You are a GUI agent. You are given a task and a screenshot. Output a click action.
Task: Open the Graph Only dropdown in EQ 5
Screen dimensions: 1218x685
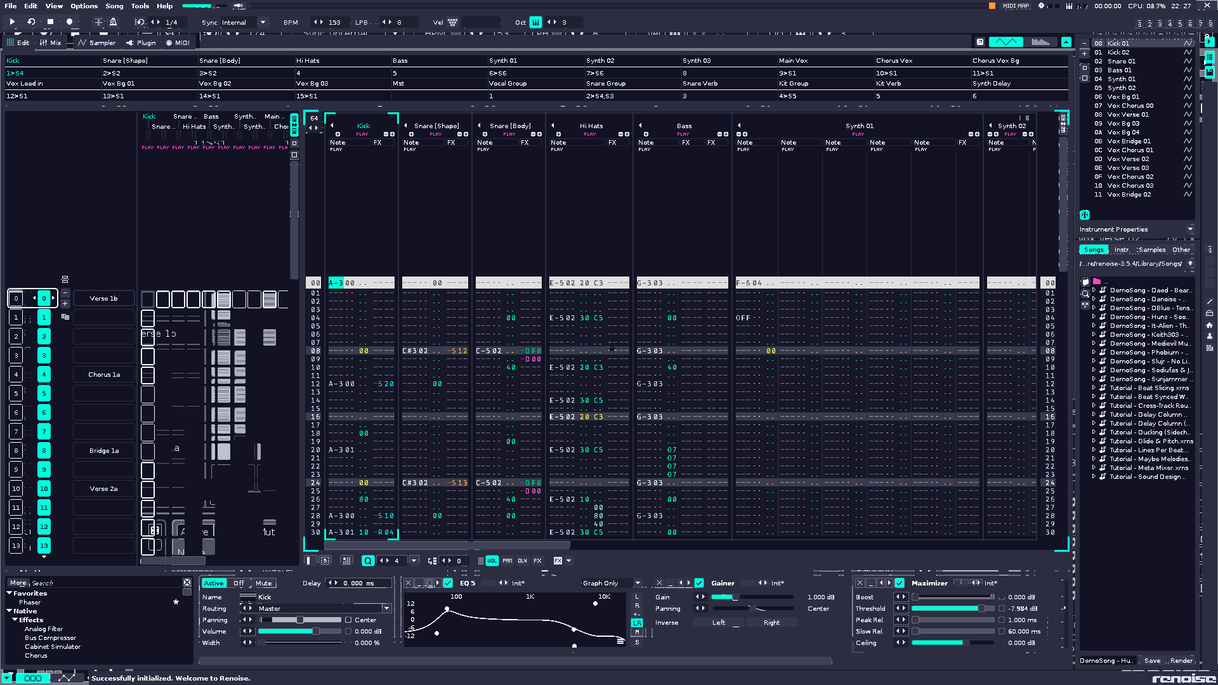(638, 583)
